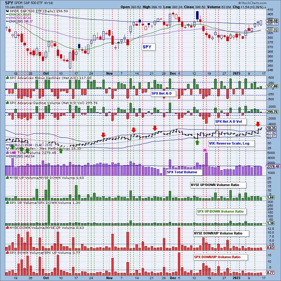The width and height of the screenshot is (281, 281).
Task: Click the 395.17 EMA tag on right axis
Action: (272, 24)
